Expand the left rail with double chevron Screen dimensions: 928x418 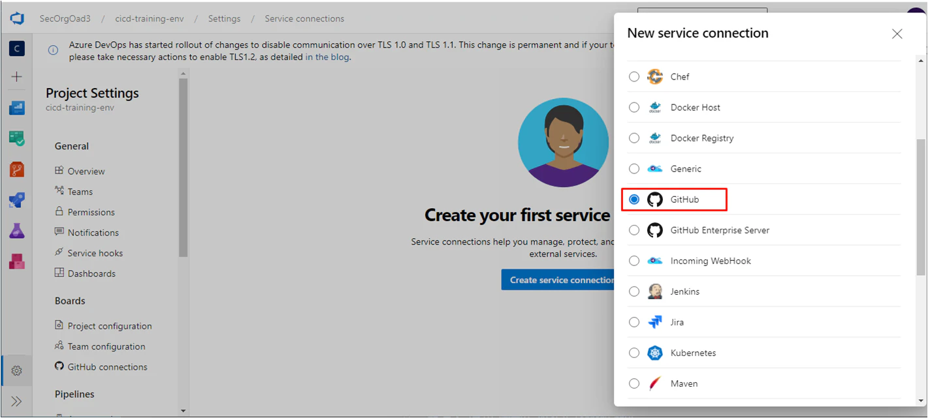(x=17, y=401)
